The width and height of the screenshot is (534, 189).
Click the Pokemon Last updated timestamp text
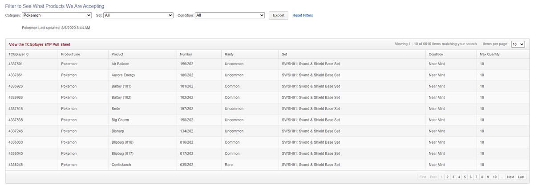(56, 28)
